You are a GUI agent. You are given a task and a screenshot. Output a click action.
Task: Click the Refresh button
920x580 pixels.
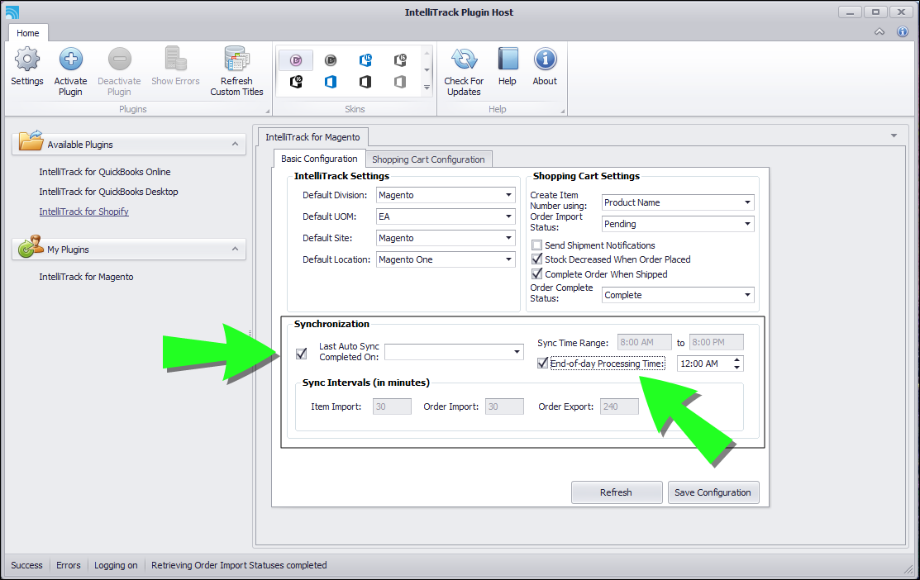pyautogui.click(x=617, y=492)
